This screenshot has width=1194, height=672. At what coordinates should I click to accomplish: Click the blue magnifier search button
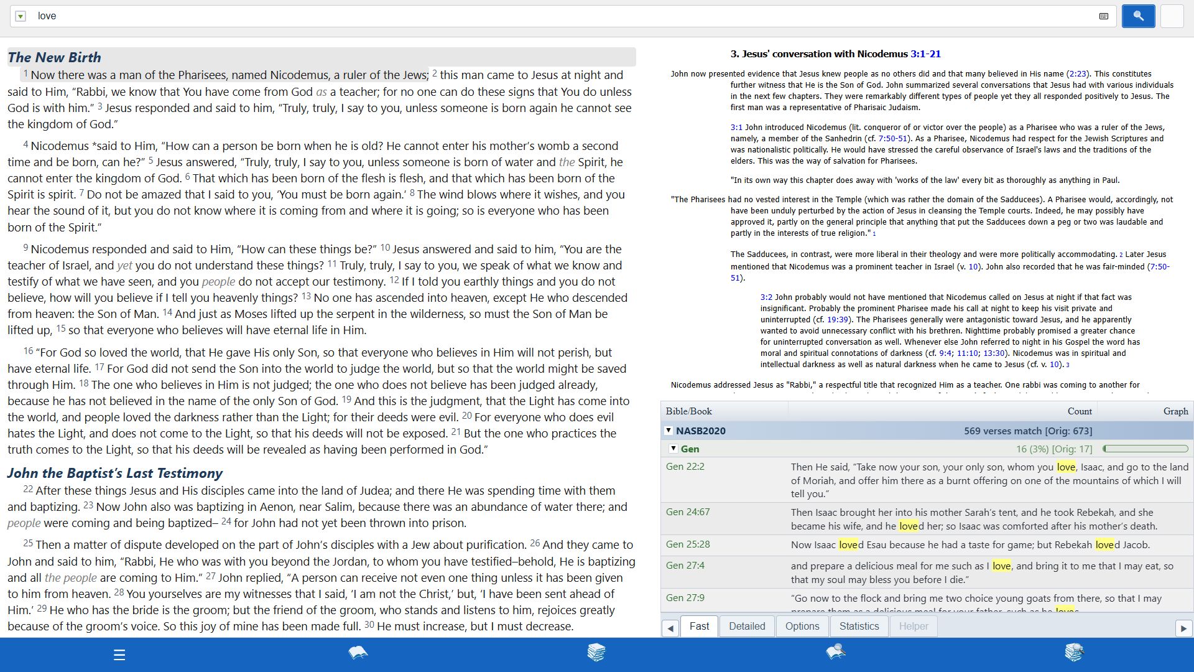coord(1138,16)
